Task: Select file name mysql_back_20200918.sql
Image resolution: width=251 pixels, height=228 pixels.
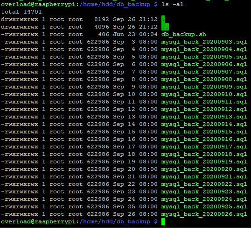Action: pyautogui.click(x=204, y=154)
